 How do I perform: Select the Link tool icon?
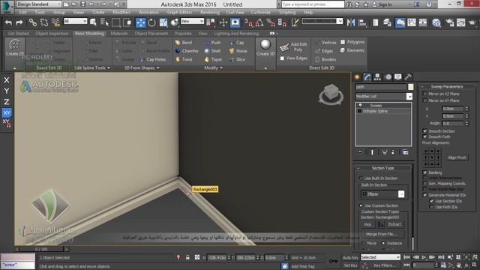33,22
